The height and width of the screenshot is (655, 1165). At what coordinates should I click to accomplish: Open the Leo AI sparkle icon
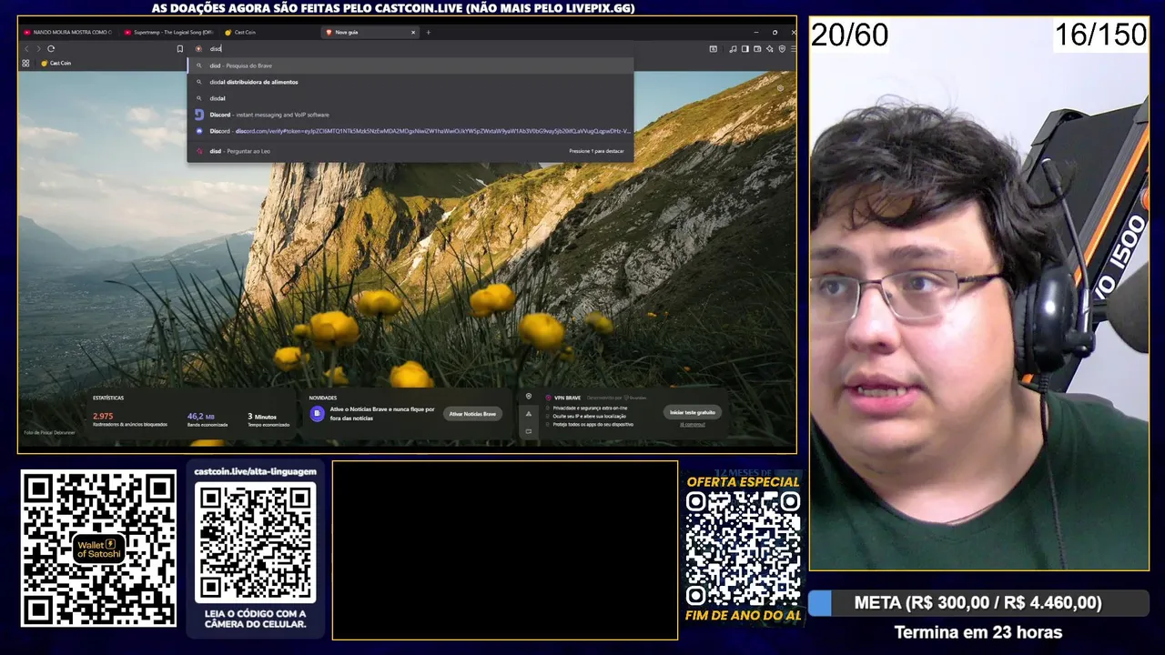[770, 49]
